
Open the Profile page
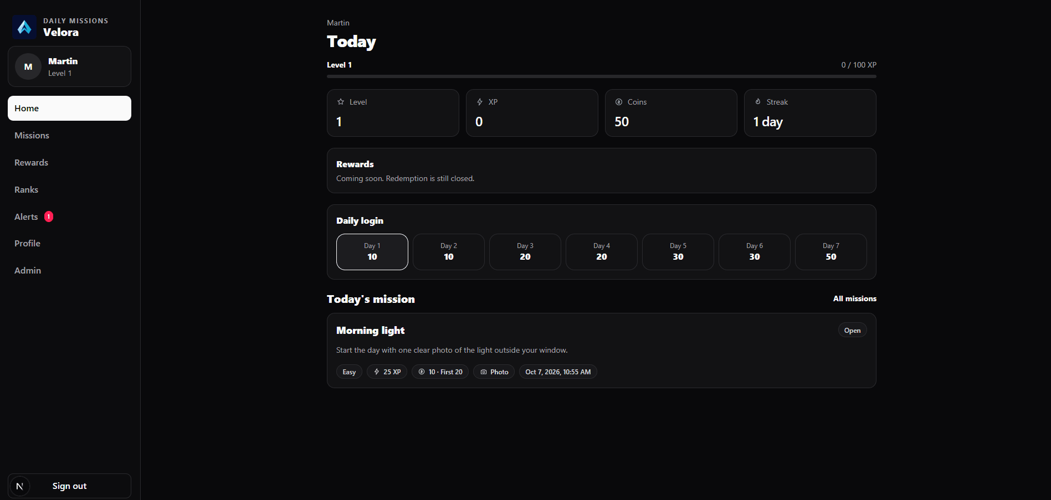click(69, 243)
